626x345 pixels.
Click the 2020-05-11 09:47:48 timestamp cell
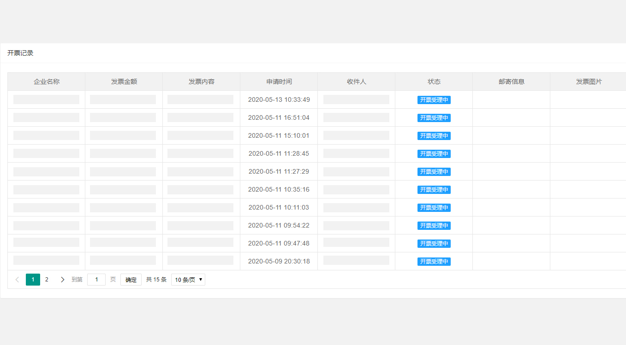[279, 243]
